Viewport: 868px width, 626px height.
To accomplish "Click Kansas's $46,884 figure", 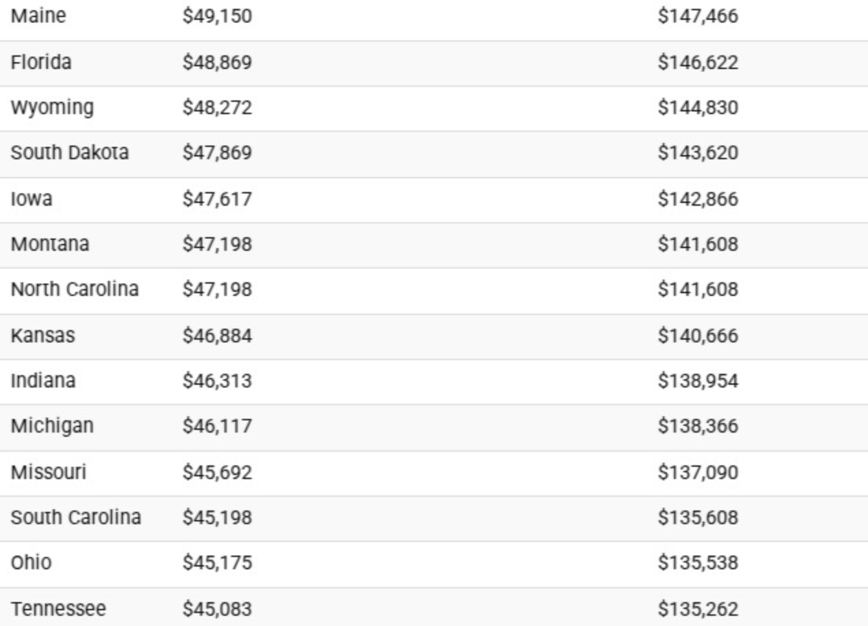I will tap(217, 336).
